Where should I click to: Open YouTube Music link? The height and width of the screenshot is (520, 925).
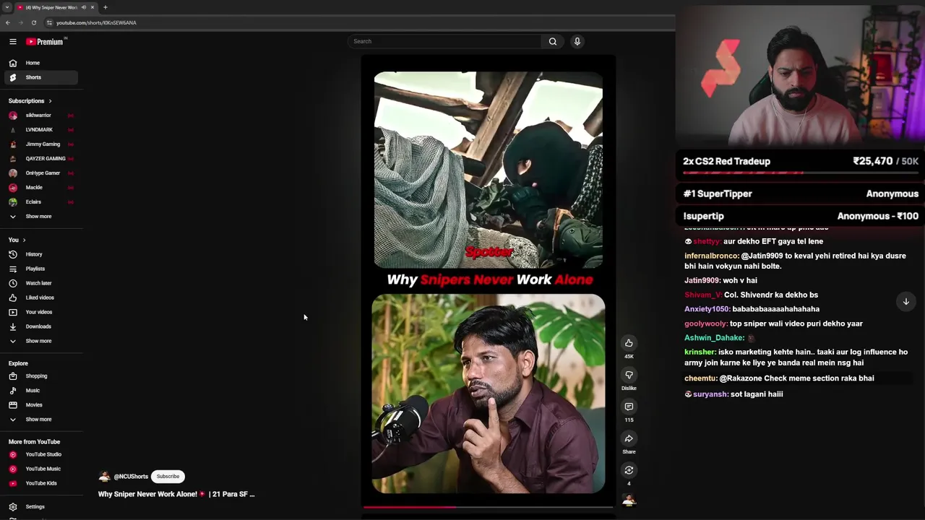(42, 469)
